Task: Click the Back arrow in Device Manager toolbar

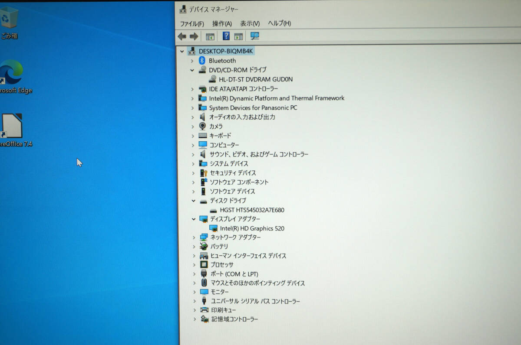Action: coord(182,36)
